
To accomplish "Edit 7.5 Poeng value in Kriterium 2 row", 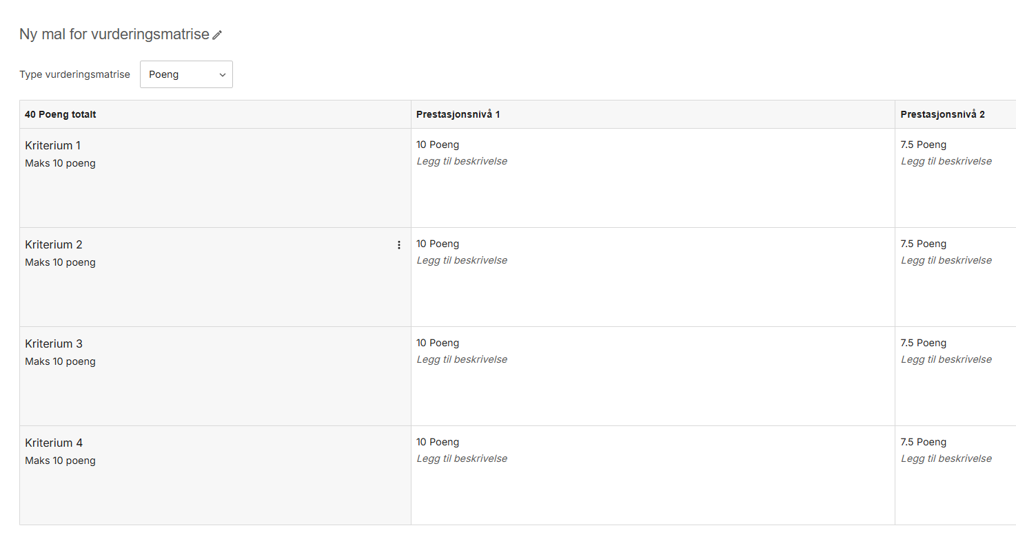I will pos(924,244).
